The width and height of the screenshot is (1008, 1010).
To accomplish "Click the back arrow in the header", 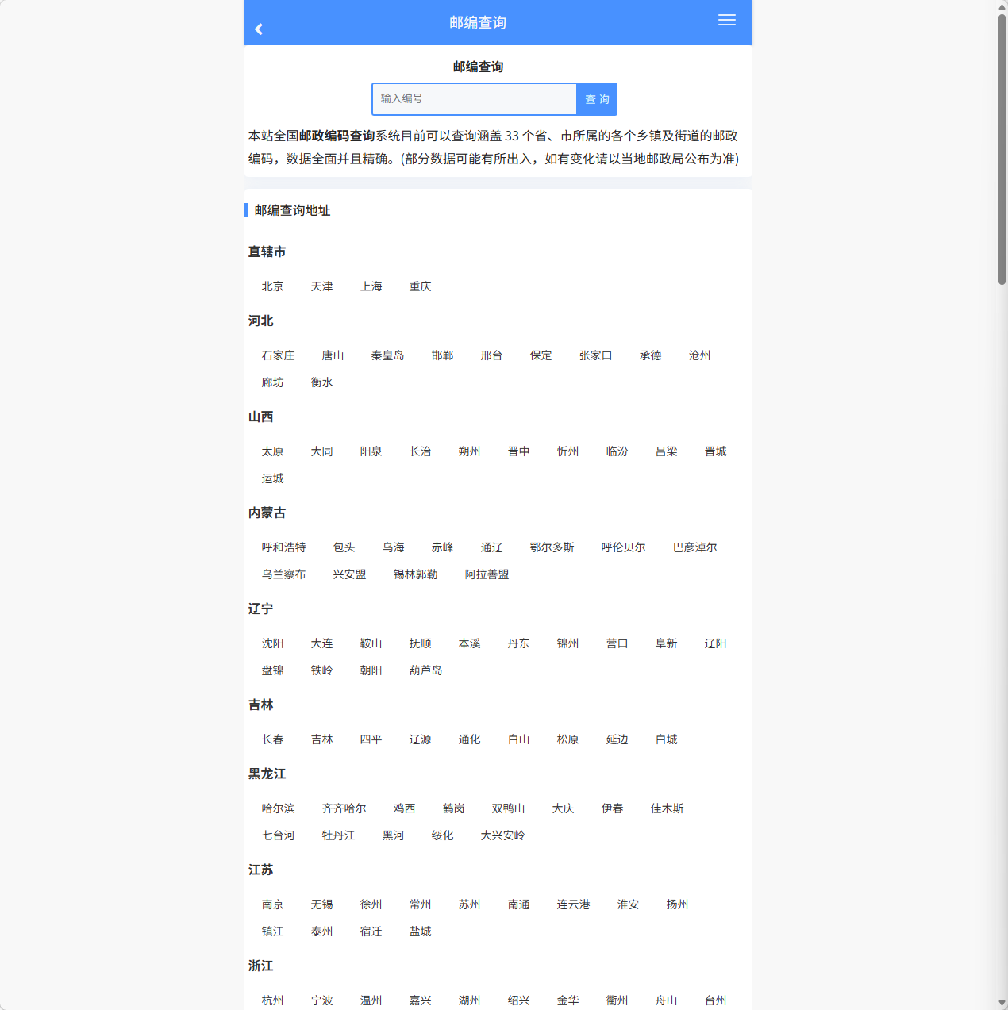I will coord(258,29).
